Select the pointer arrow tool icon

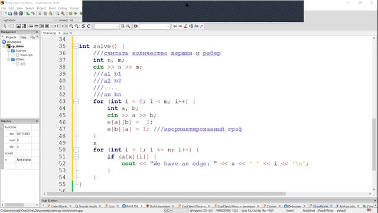5,26
